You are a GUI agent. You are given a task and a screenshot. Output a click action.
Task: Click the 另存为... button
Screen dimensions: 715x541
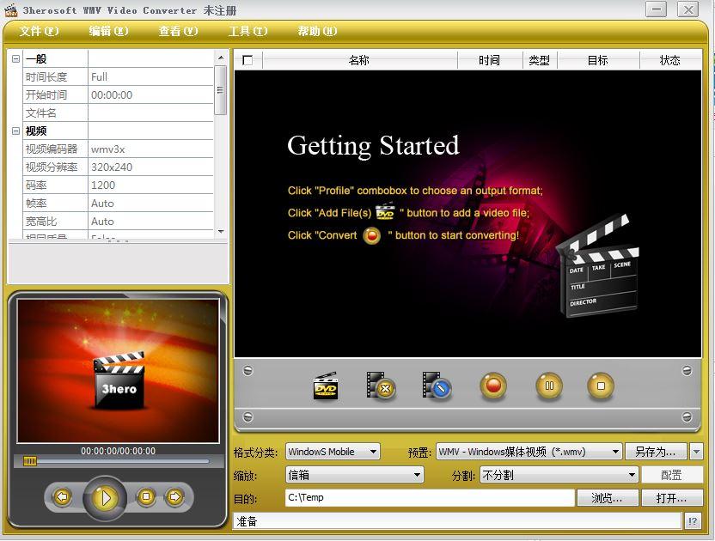[656, 452]
